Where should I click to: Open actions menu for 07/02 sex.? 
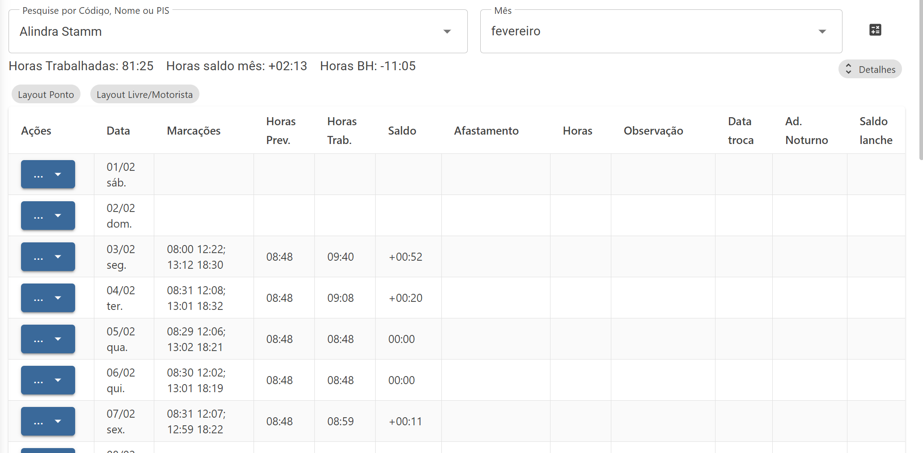click(x=48, y=421)
